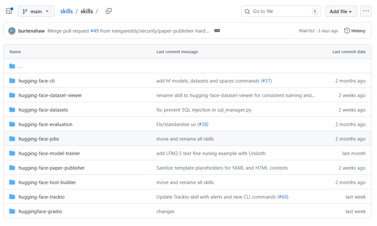Open commit hash 99a61b2
The height and width of the screenshot is (226, 377).
point(306,31)
